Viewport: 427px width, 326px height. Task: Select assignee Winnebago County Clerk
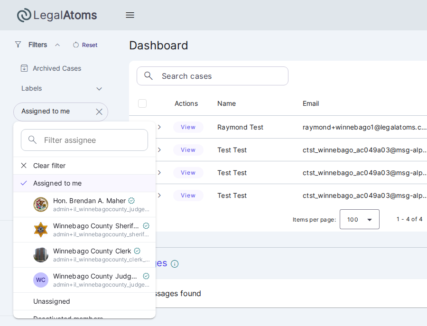(x=84, y=255)
